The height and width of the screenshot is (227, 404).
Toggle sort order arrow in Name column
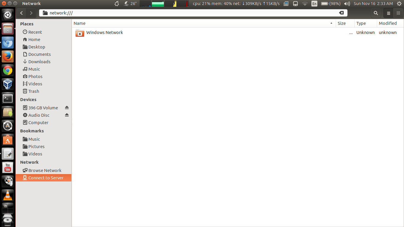coord(331,23)
